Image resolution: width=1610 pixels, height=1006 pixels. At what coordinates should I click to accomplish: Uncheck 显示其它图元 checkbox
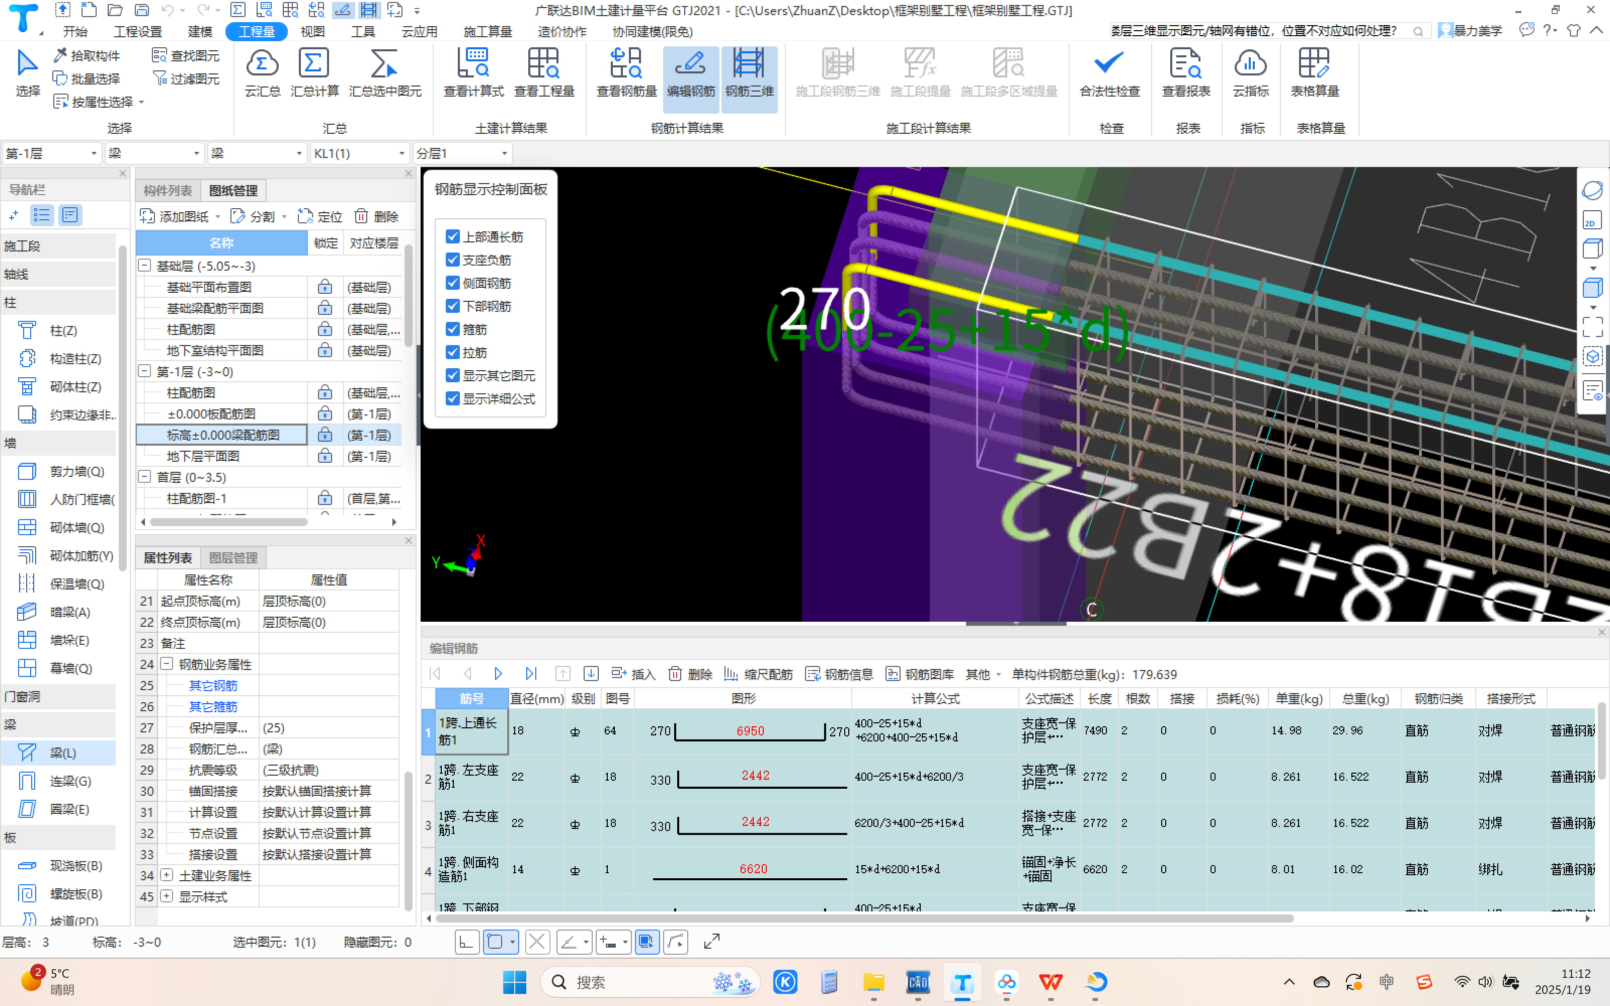[x=452, y=376]
